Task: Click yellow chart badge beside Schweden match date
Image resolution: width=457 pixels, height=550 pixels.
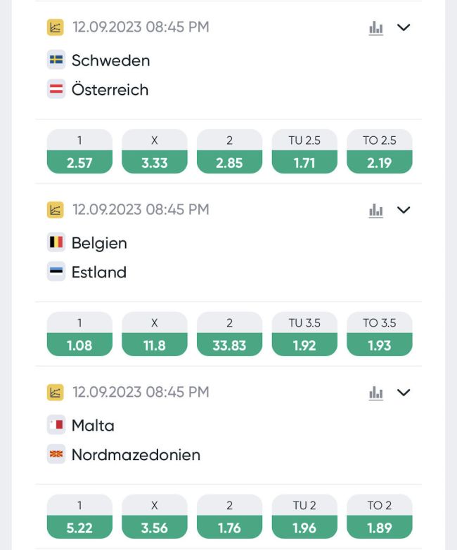Action: pos(56,27)
